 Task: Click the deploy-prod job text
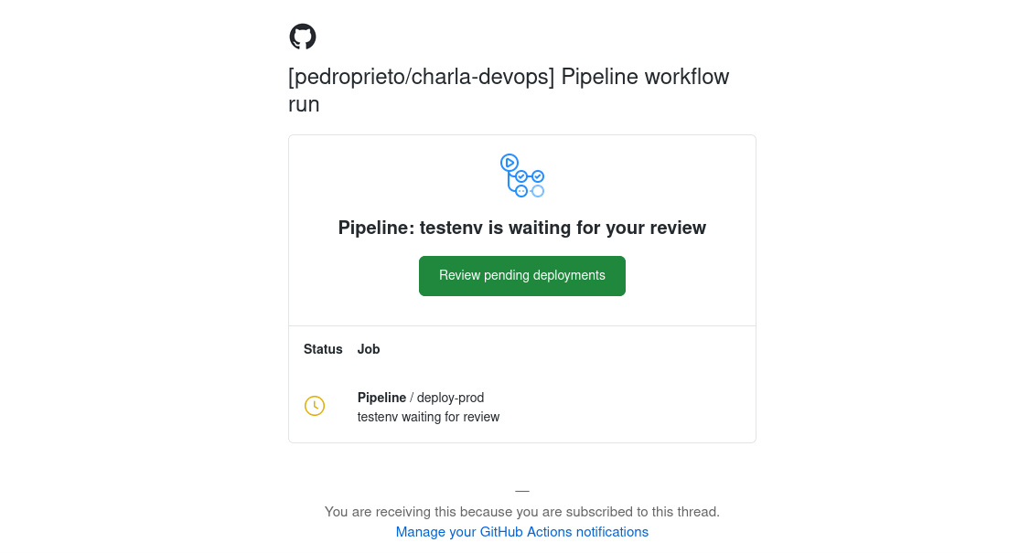[450, 398]
